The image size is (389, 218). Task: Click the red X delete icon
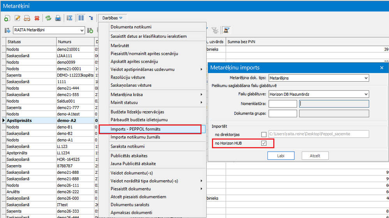[x=37, y=18]
